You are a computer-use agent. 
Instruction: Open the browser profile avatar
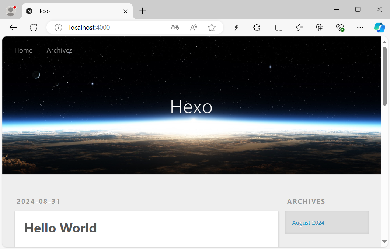point(11,11)
